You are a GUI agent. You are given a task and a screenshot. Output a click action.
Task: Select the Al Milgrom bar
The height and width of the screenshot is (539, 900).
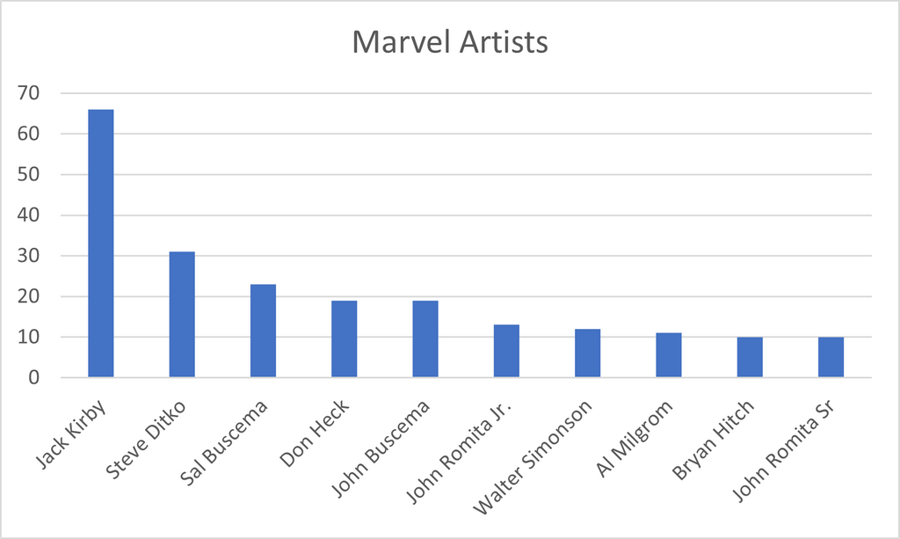click(x=669, y=355)
